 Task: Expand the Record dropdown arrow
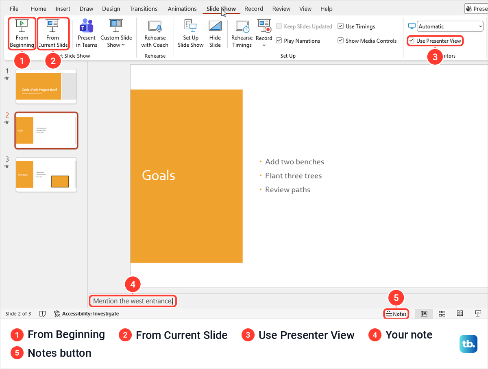click(264, 45)
